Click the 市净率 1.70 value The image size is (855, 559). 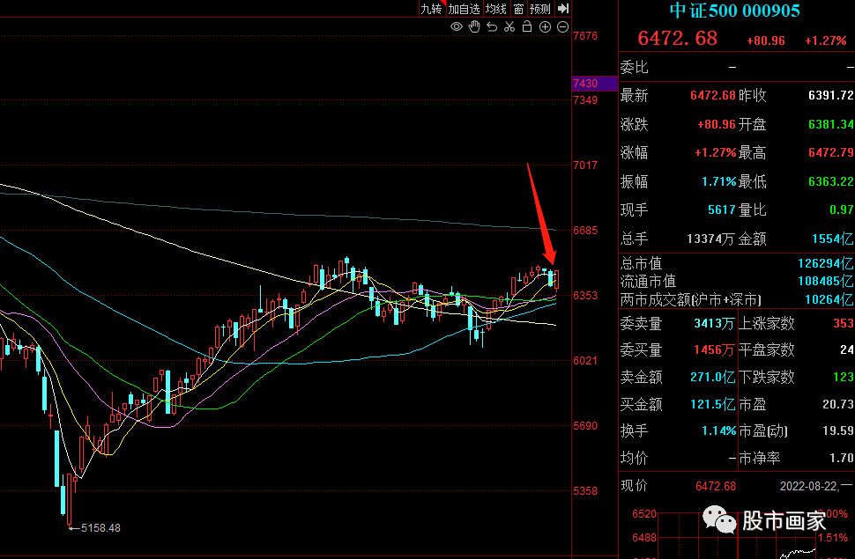coord(843,459)
